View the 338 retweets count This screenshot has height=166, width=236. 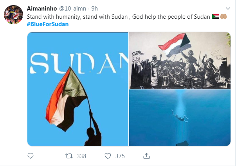coord(81,156)
